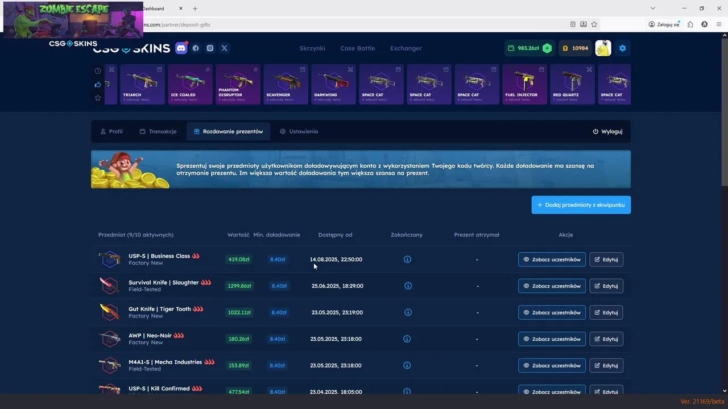Click info icon in Survival Knife Slaughter row
Viewport: 728px width, 409px height.
tap(408, 286)
